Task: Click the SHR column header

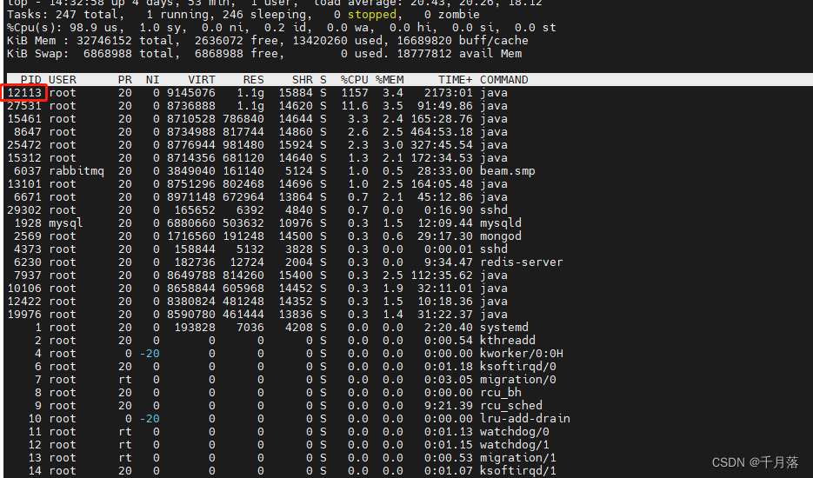Action: (303, 80)
